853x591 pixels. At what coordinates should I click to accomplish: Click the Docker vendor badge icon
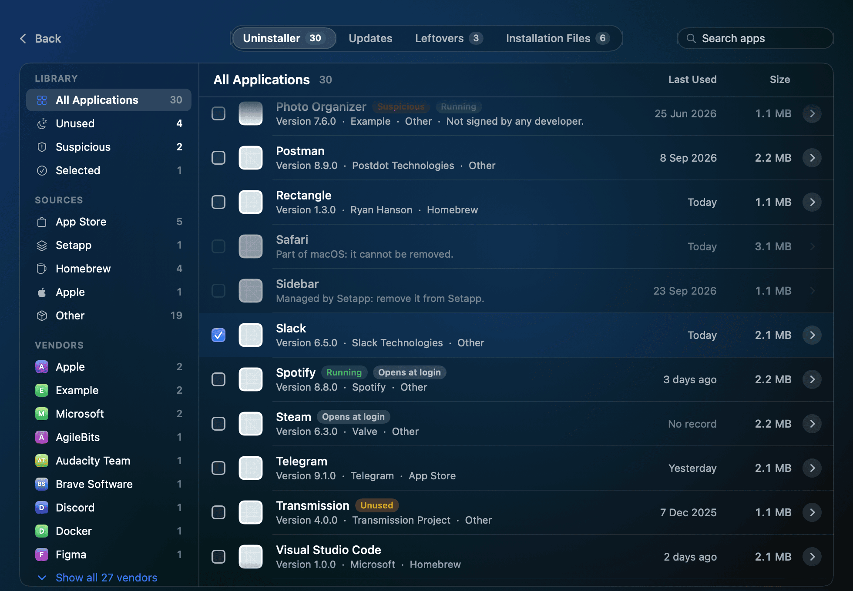click(42, 531)
